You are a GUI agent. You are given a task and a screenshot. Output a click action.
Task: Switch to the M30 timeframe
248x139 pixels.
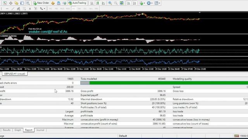pos(68,8)
